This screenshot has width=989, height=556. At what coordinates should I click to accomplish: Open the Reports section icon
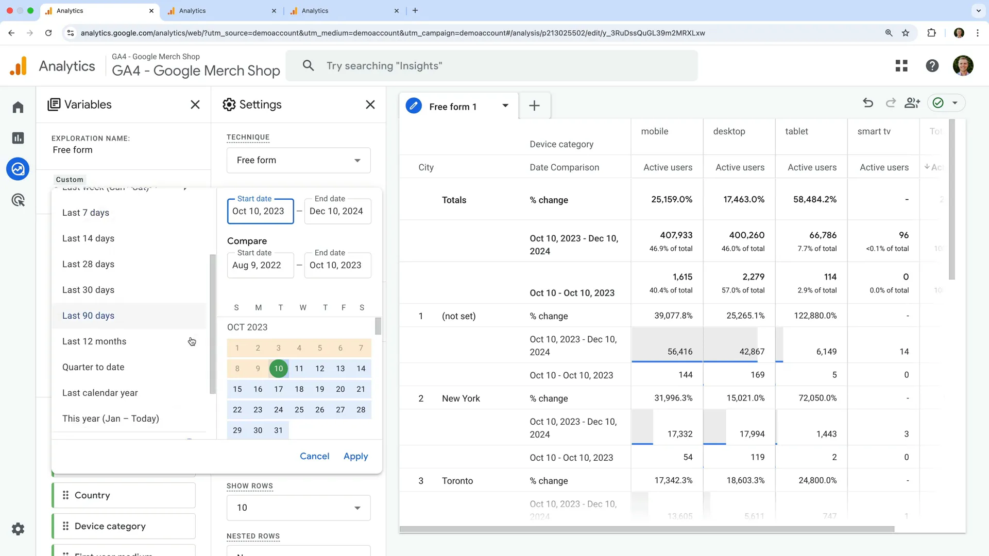(18, 138)
